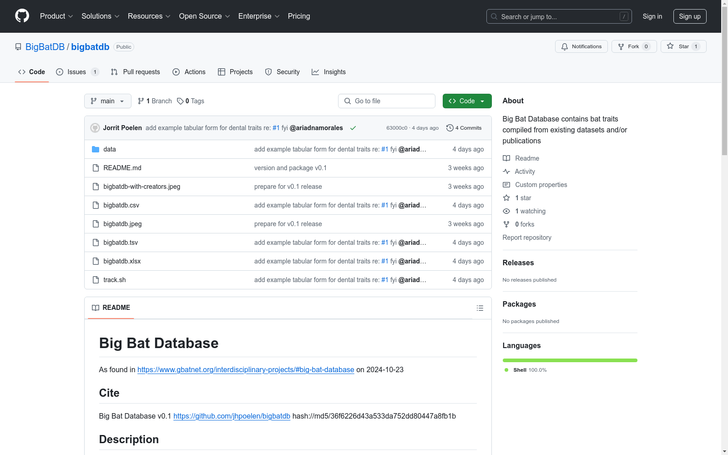728x455 pixels.
Task: Open the green Code dropdown button
Action: click(x=467, y=101)
